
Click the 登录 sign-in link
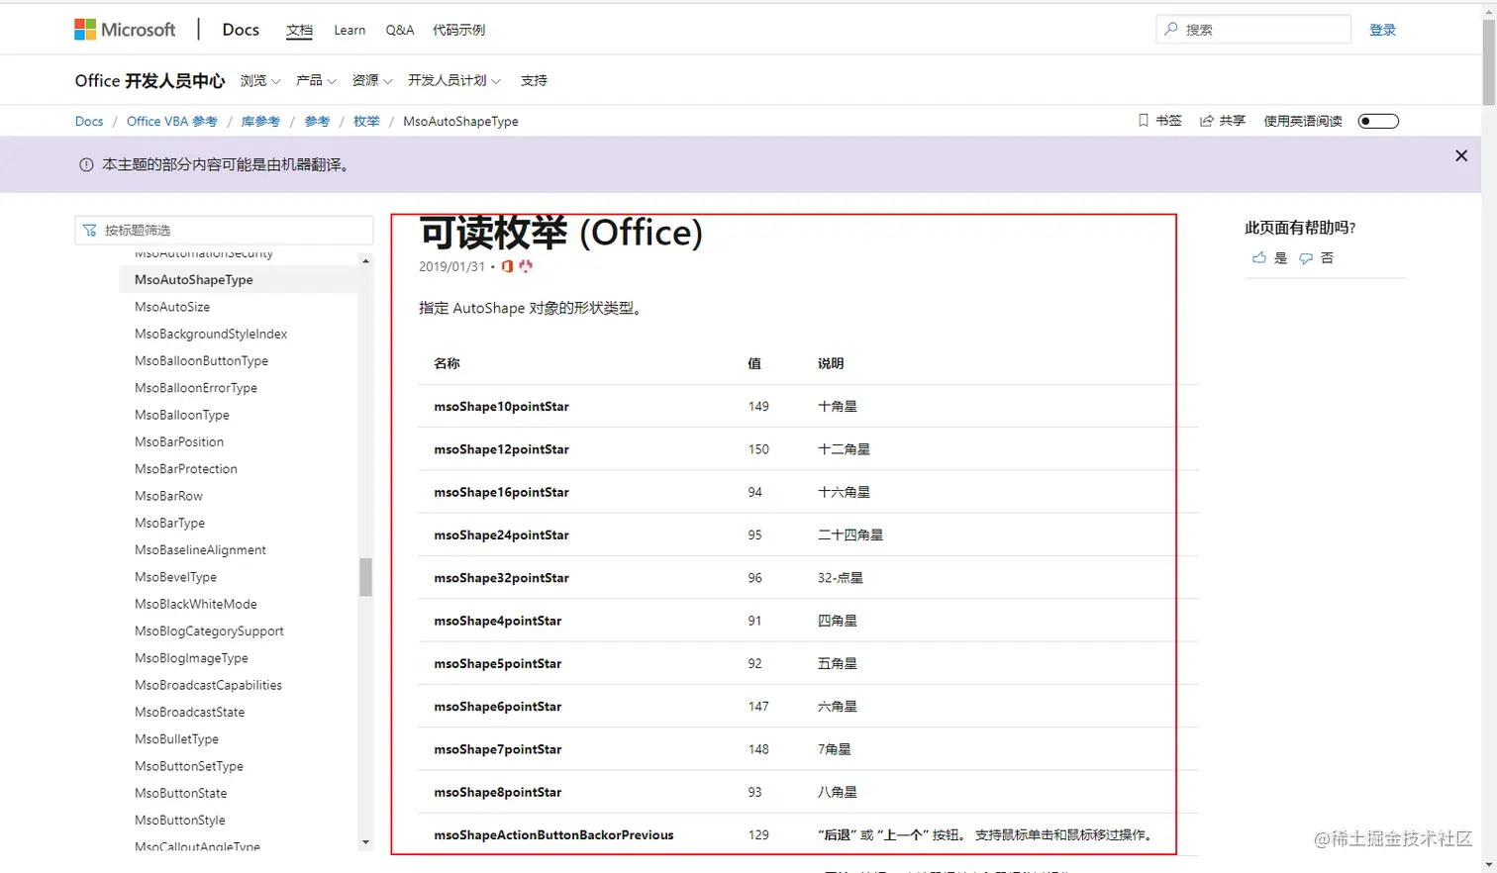[x=1382, y=30]
